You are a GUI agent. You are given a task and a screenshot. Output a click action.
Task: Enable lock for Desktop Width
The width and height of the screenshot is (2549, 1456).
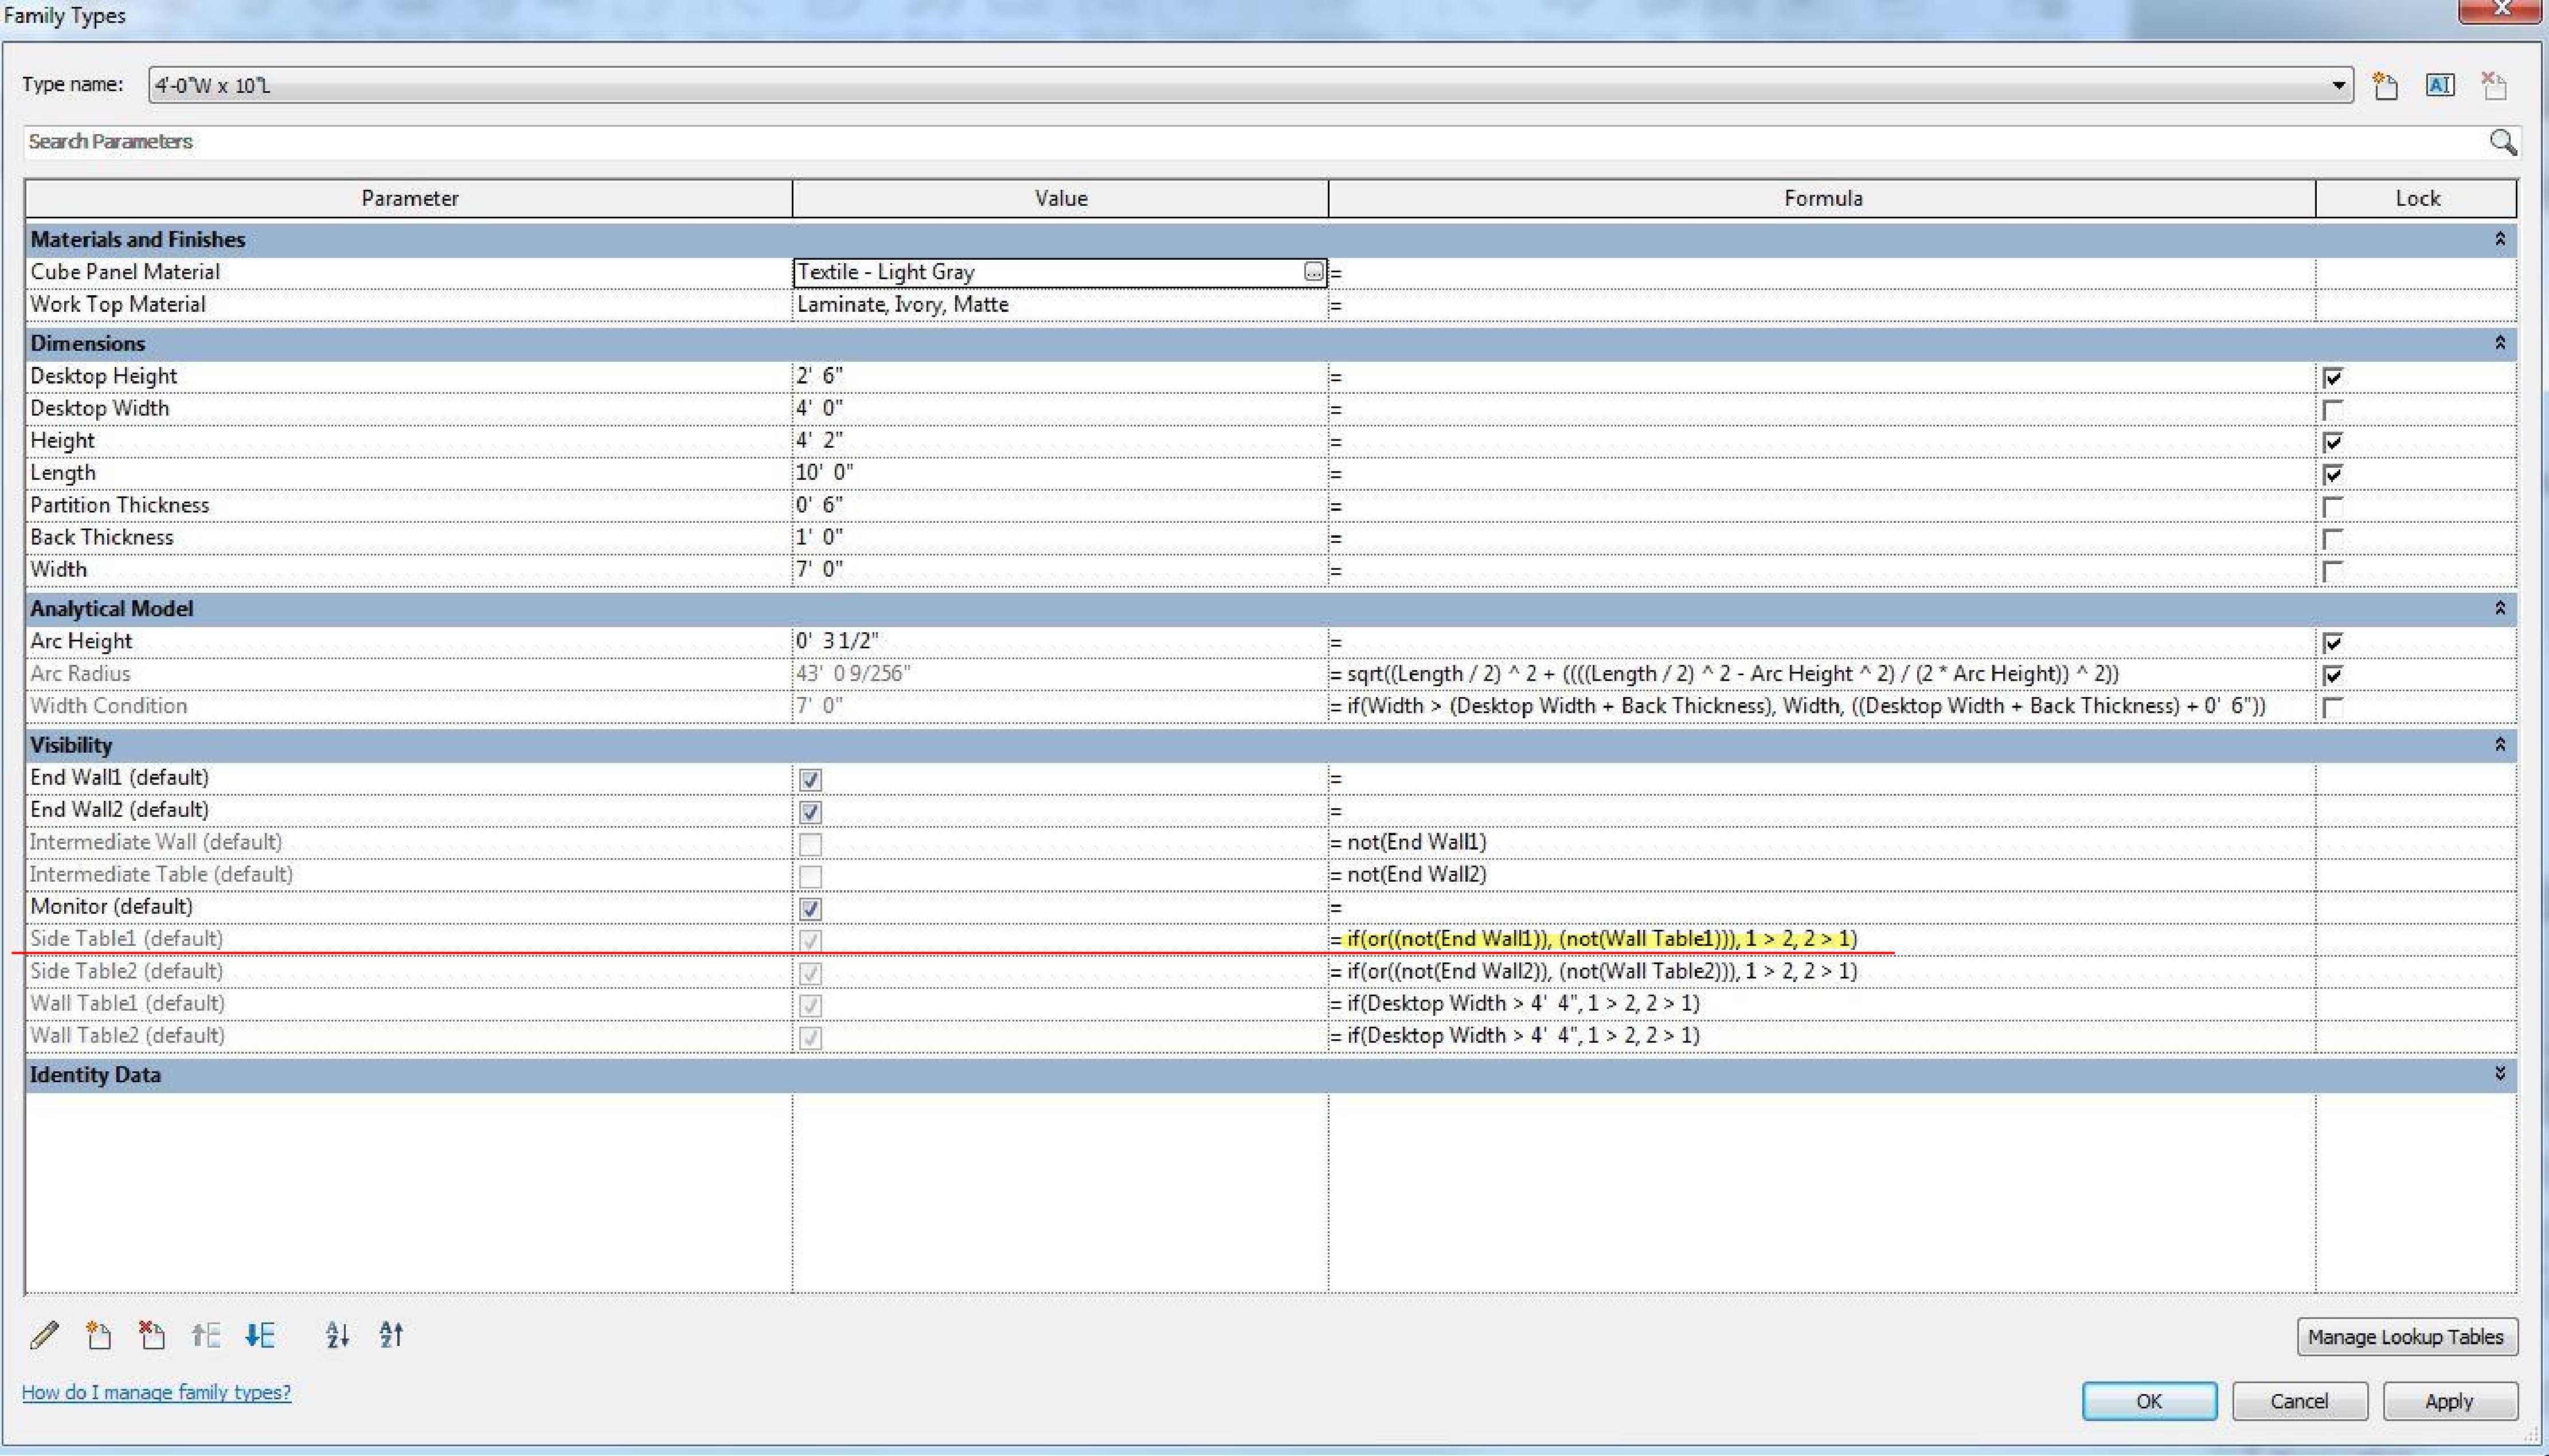click(x=2332, y=409)
